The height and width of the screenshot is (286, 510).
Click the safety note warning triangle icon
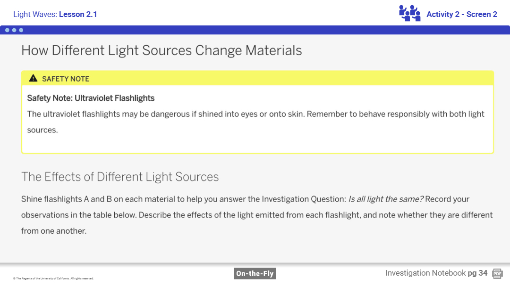[x=33, y=79]
